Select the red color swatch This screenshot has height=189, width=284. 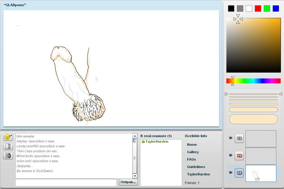(258, 8)
